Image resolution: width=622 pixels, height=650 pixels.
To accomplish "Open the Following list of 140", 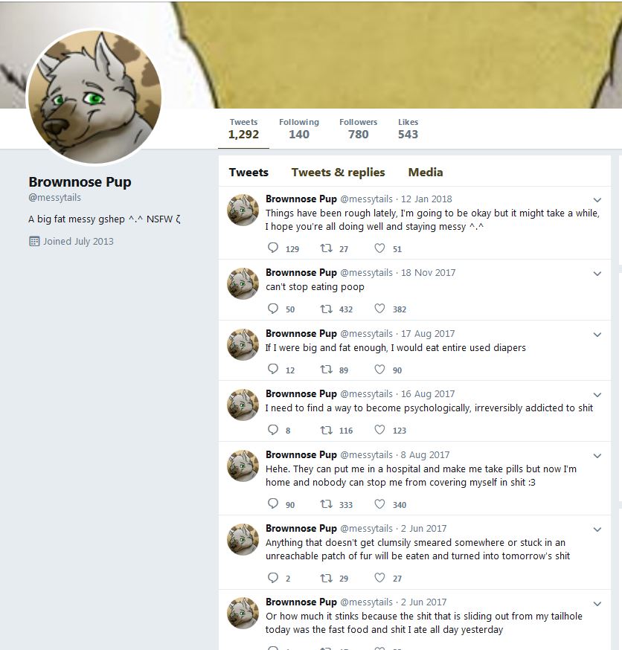I will 299,129.
